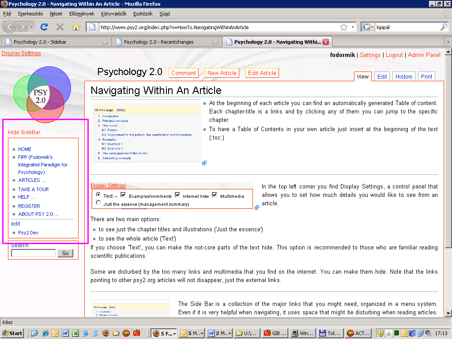Go back using the browser back arrow

click(9, 27)
